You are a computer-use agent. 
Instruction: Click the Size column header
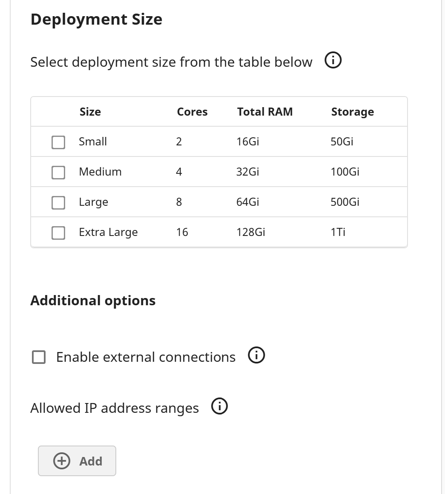[x=90, y=112]
